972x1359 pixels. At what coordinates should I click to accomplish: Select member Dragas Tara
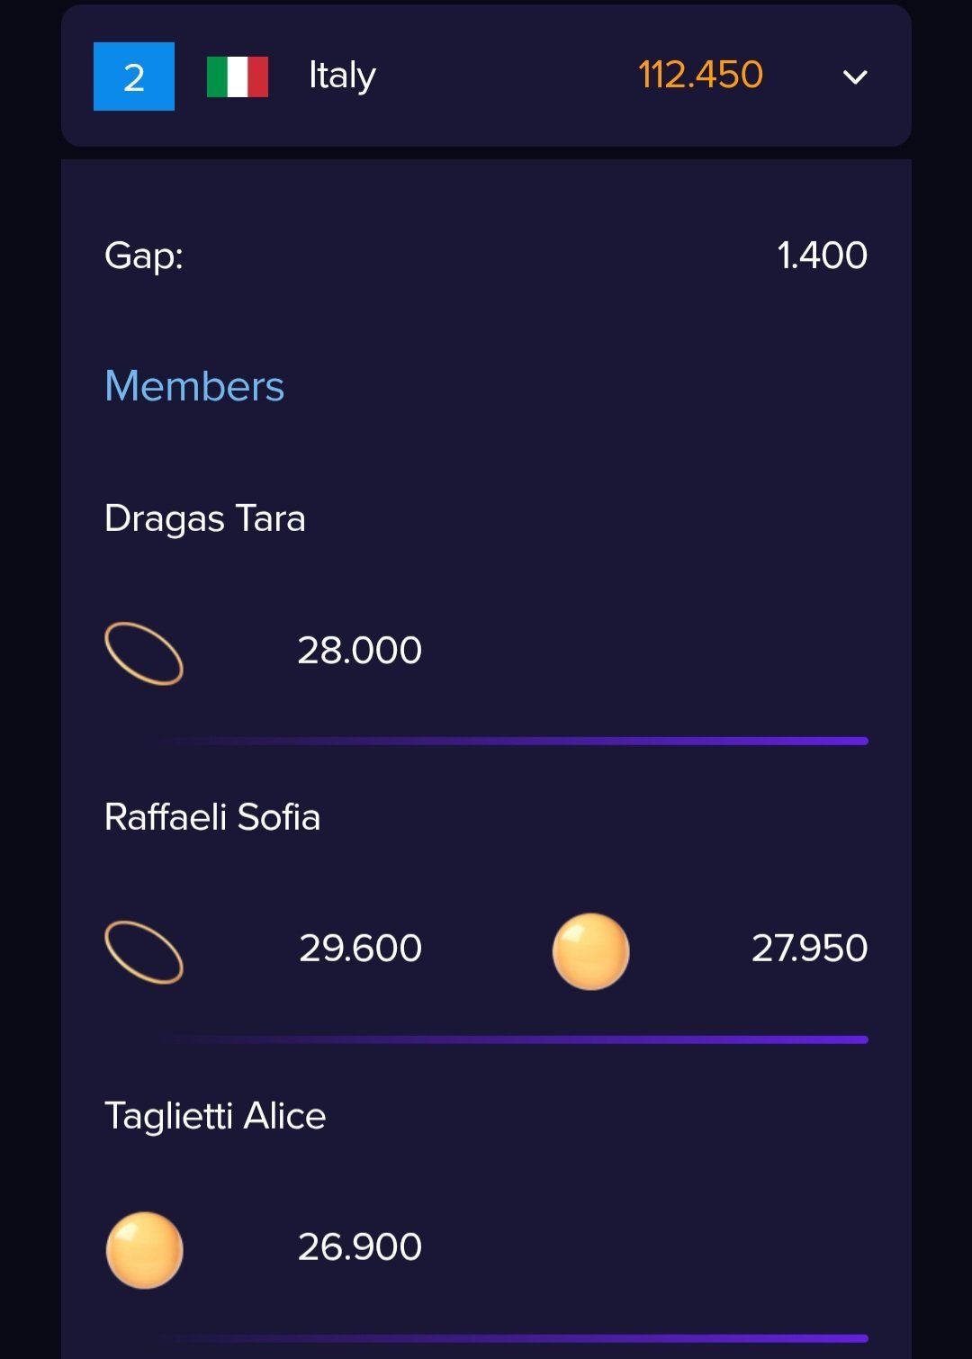point(205,518)
